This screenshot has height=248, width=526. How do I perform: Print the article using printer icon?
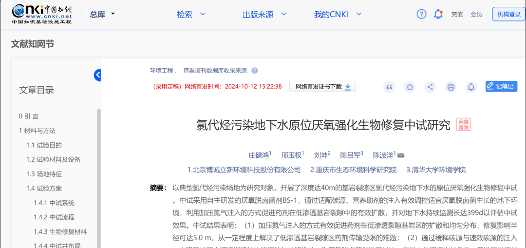pos(451,87)
